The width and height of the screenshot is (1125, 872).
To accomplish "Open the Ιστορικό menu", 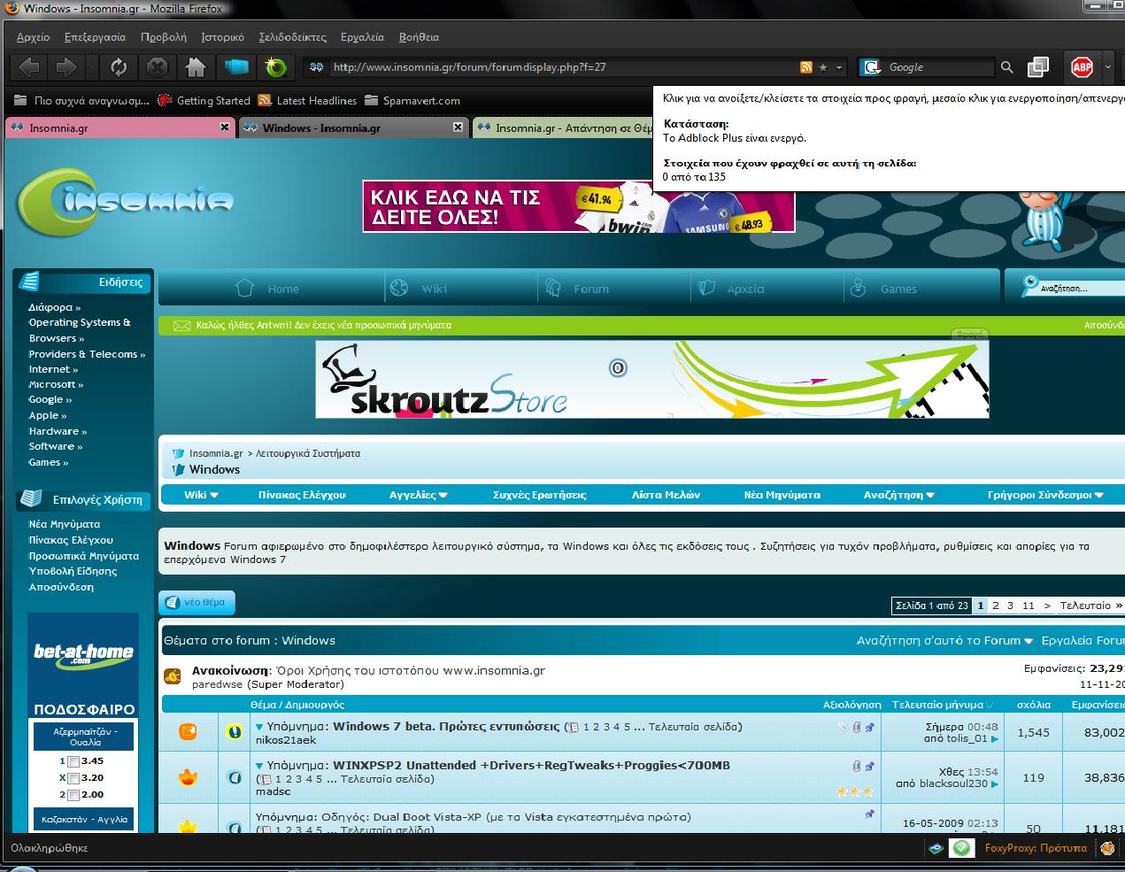I will [222, 37].
